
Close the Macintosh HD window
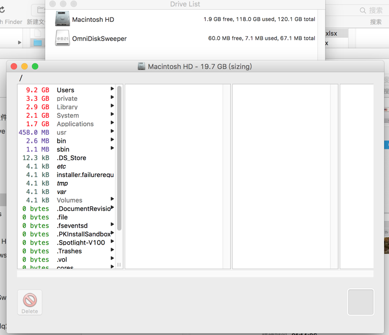(14, 66)
